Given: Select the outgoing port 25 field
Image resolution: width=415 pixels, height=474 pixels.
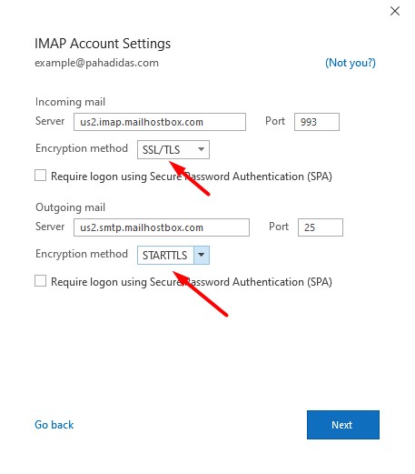Looking at the screenshot, I should click(x=321, y=227).
